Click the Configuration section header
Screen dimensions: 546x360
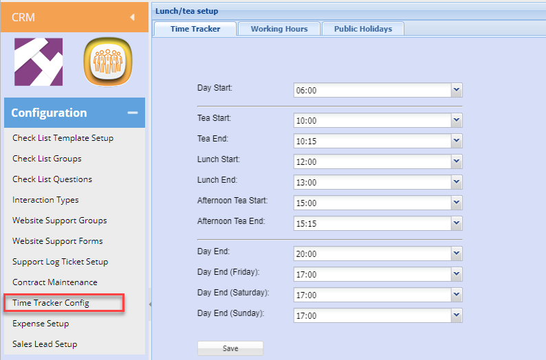coord(74,113)
